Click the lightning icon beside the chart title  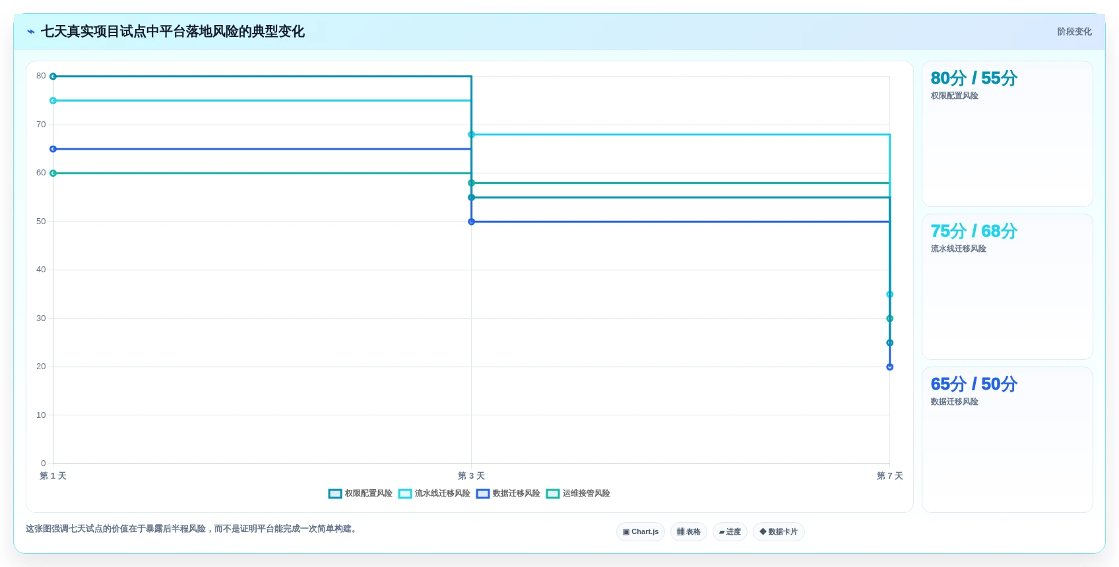tap(30, 32)
